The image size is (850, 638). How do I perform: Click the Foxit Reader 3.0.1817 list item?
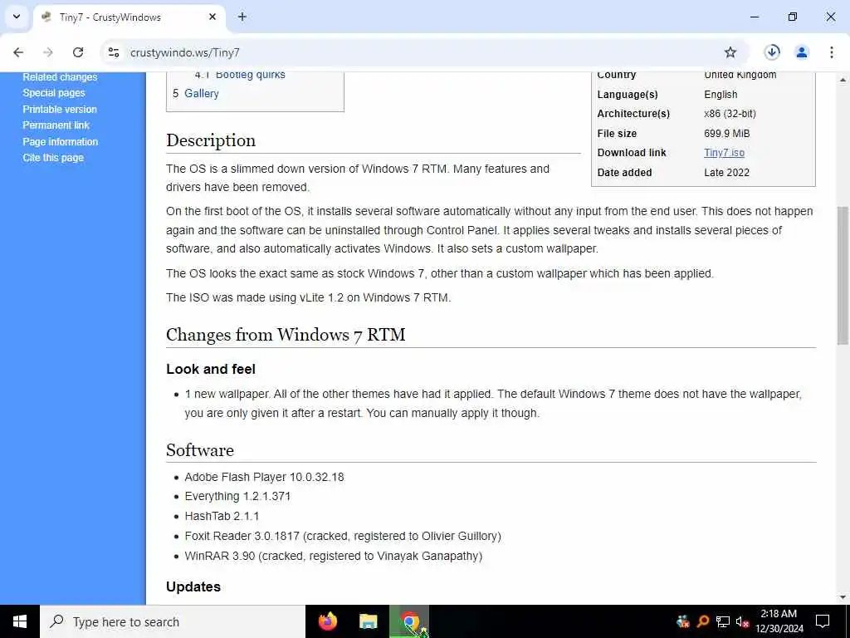point(343,537)
